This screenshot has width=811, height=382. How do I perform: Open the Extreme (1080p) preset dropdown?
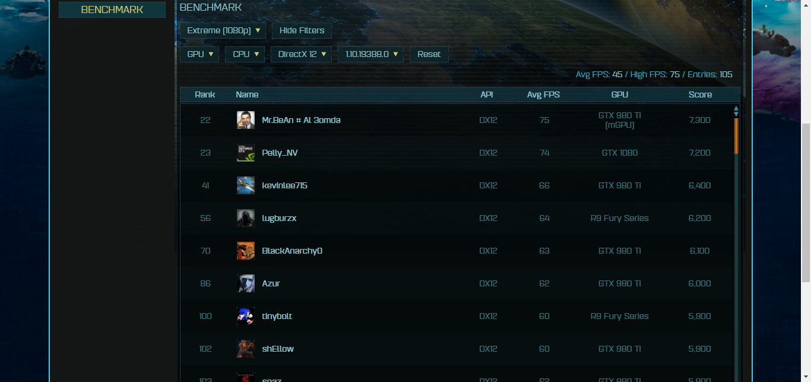(223, 30)
